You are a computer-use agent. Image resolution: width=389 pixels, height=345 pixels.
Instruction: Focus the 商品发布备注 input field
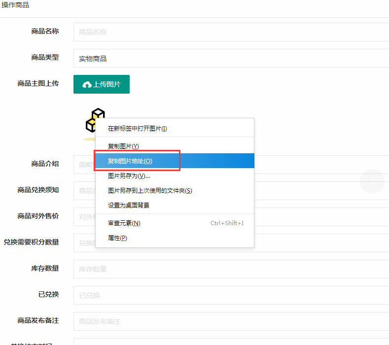[x=231, y=321]
